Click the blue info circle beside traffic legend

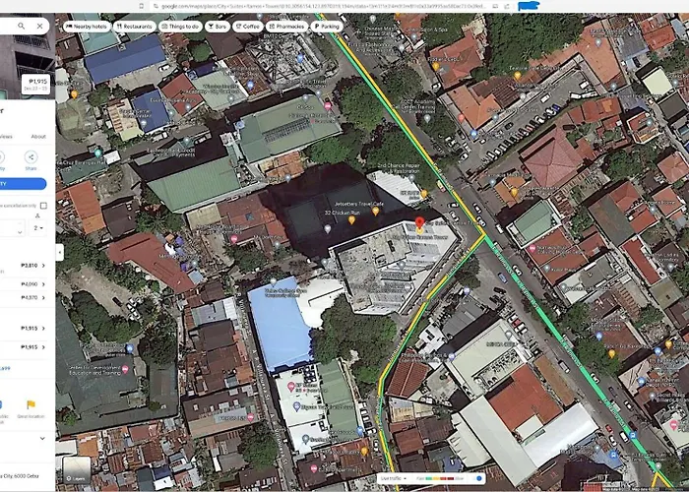pyautogui.click(x=479, y=478)
